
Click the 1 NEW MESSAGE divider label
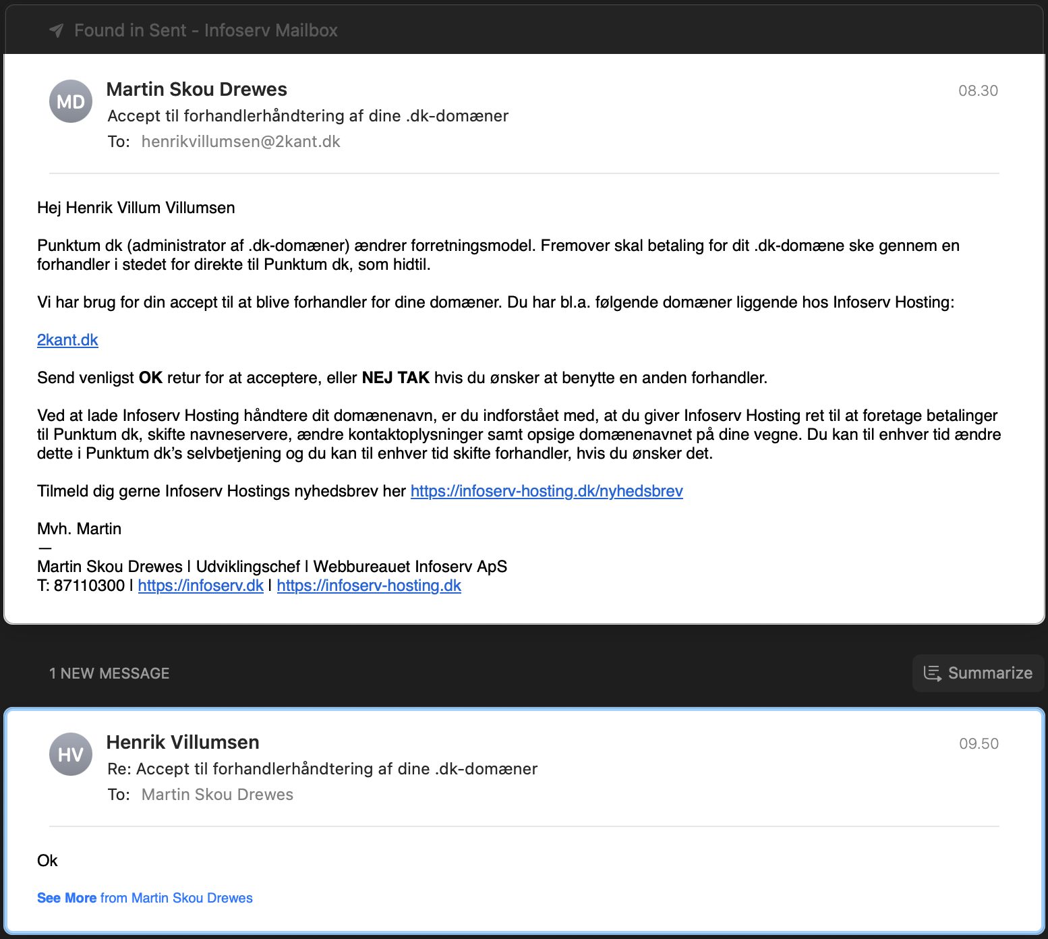point(109,673)
